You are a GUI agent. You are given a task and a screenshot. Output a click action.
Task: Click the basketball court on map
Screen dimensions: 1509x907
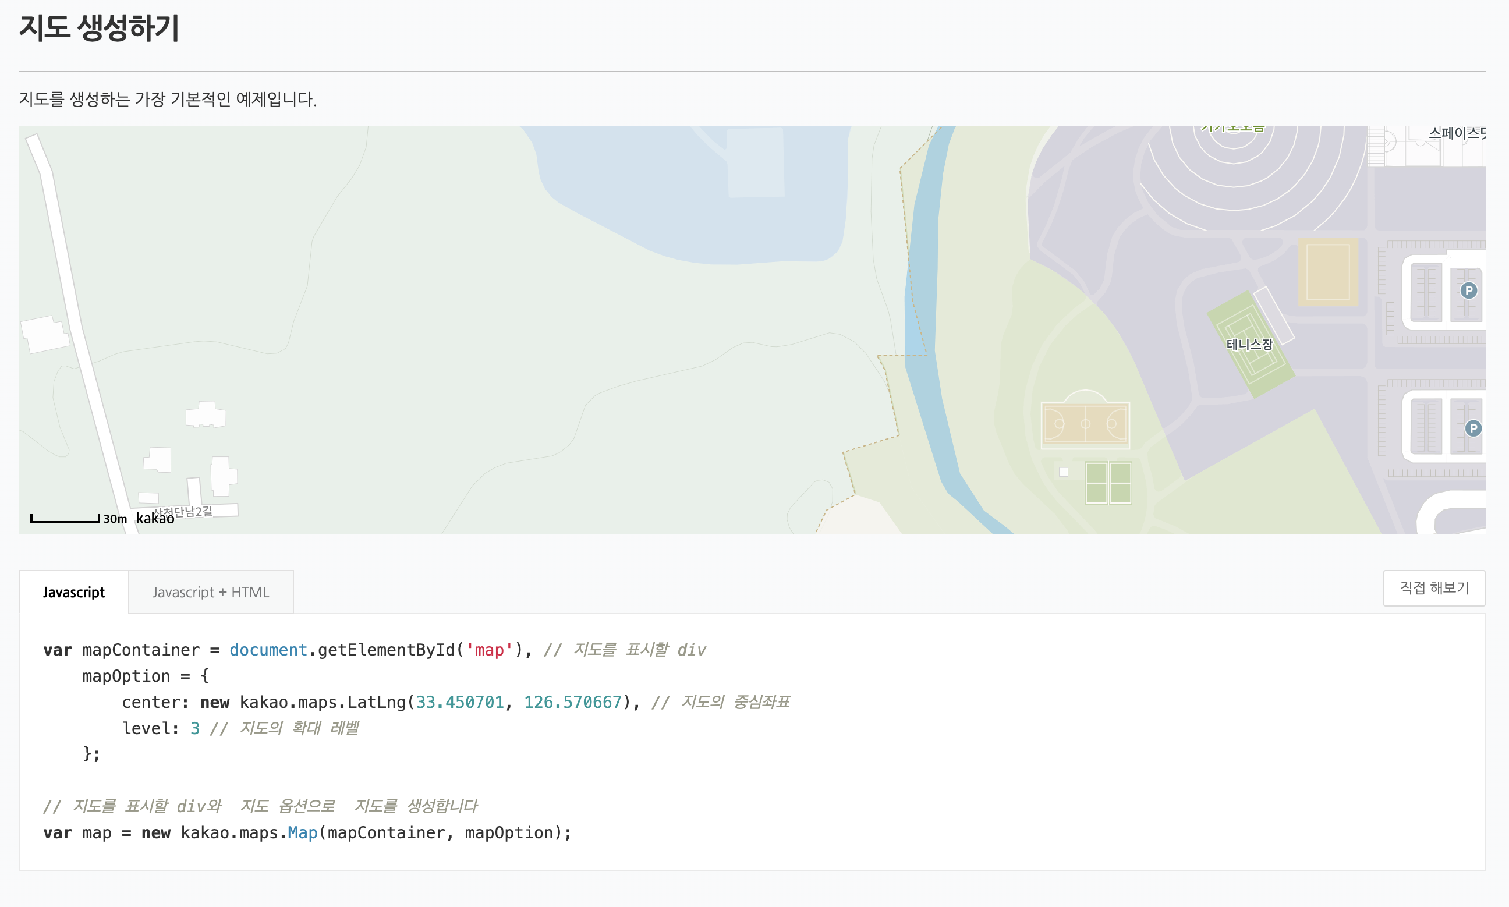(1085, 424)
